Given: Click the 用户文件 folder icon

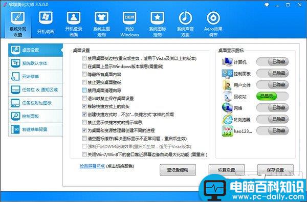Looking at the screenshot, I should click(x=227, y=85).
